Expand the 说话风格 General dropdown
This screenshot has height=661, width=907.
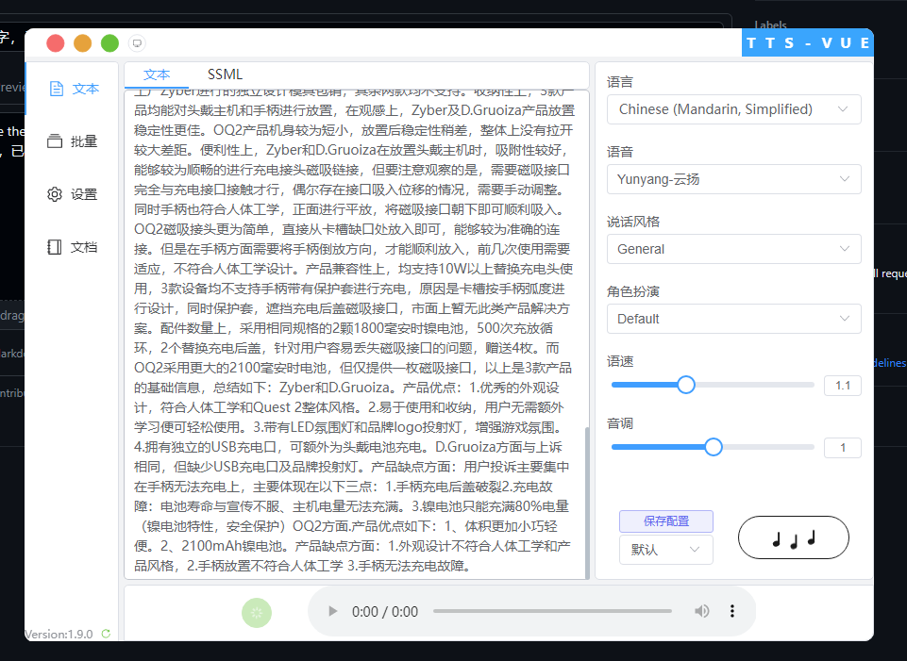(733, 249)
